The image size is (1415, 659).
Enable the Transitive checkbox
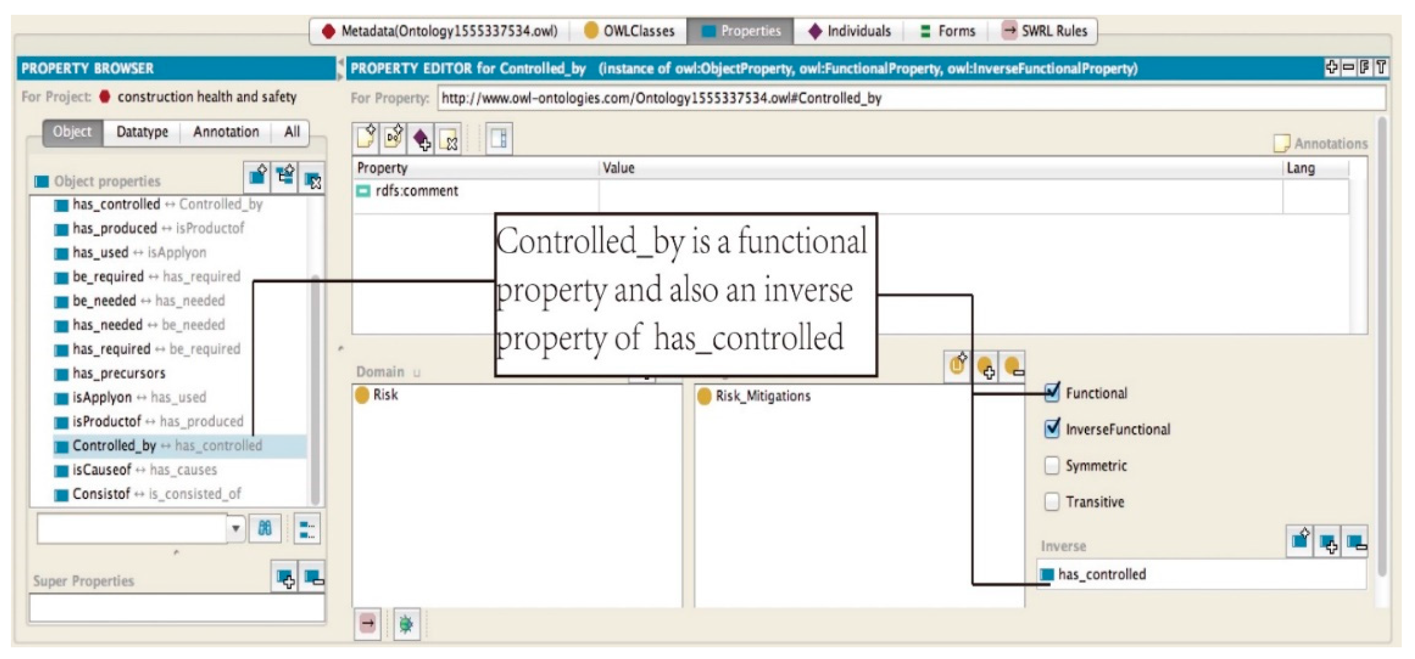click(x=1051, y=502)
